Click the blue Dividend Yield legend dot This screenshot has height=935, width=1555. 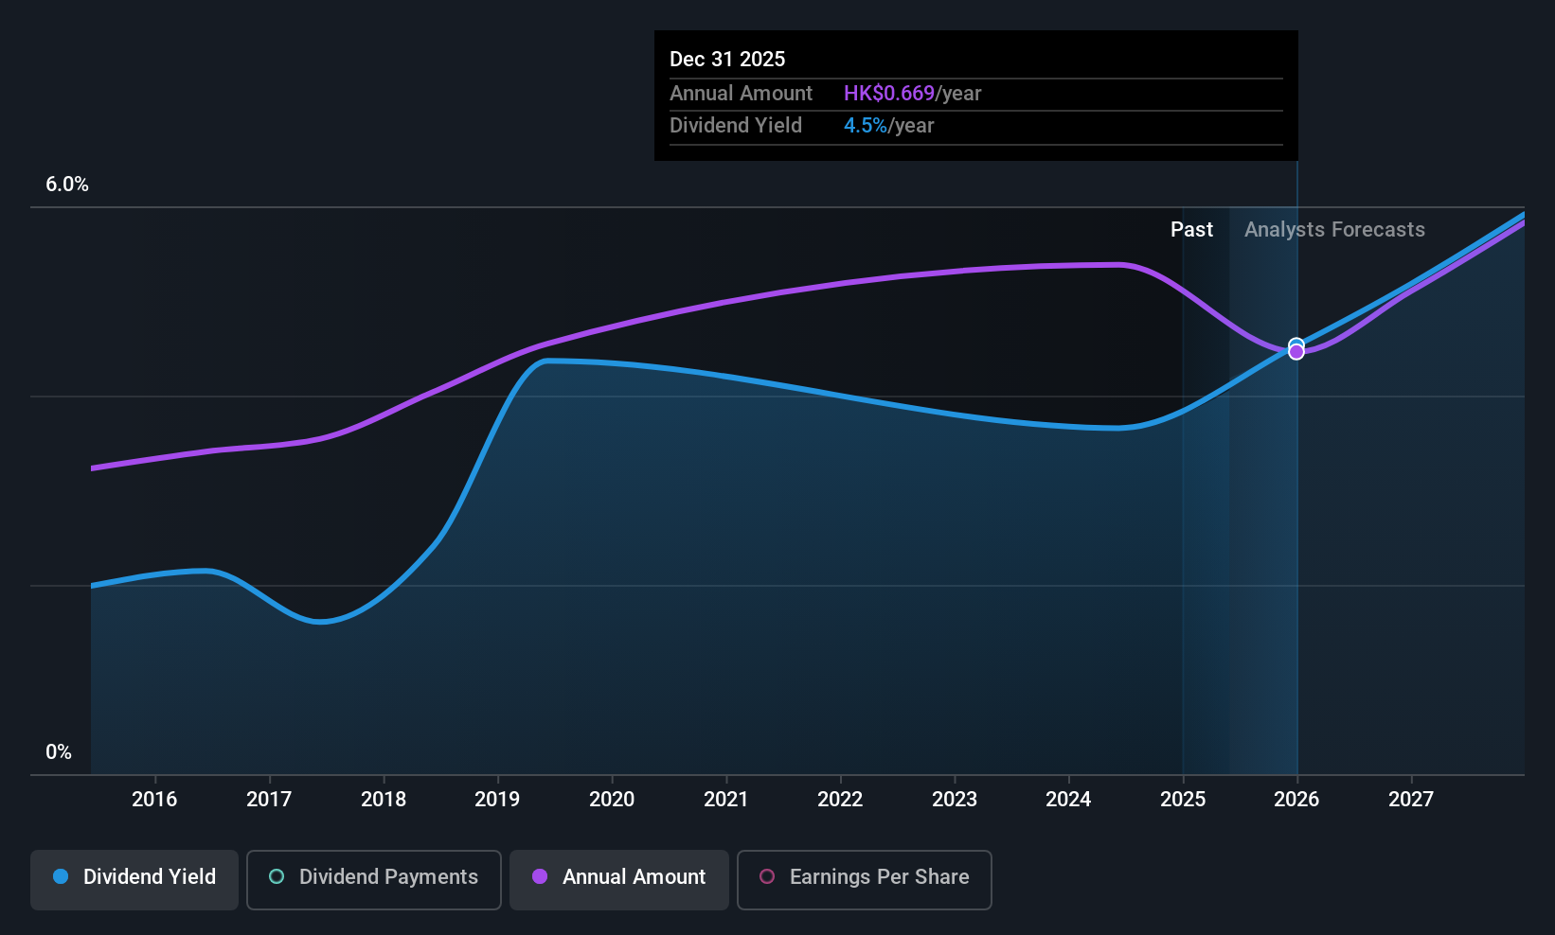pyautogui.click(x=61, y=876)
